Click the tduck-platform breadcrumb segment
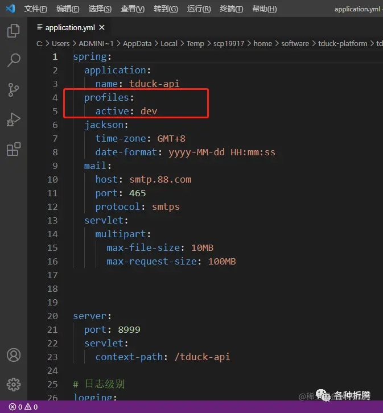Image resolution: width=383 pixels, height=413 pixels. [x=343, y=43]
